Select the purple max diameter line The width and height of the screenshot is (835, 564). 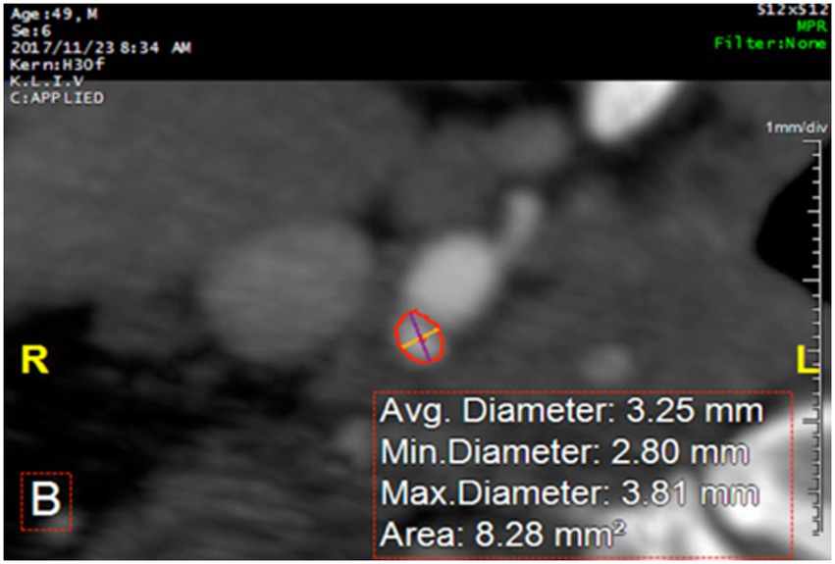tap(420, 336)
